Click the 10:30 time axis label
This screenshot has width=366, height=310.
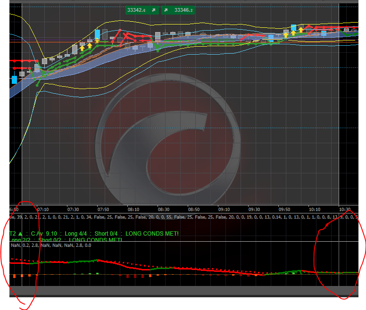(x=345, y=210)
